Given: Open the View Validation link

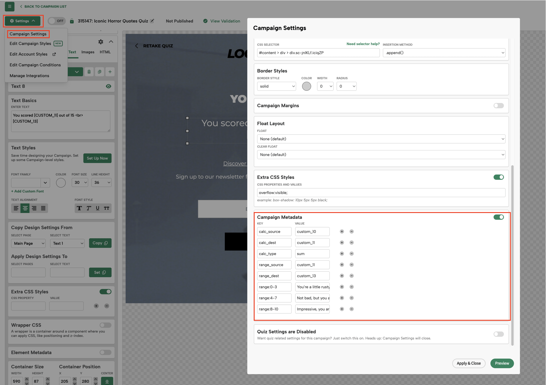Looking at the screenshot, I should tap(225, 21).
